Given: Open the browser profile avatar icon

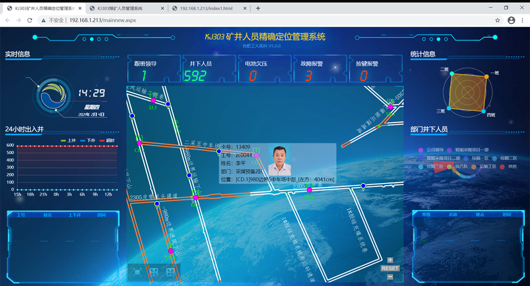Looking at the screenshot, I should point(511,20).
